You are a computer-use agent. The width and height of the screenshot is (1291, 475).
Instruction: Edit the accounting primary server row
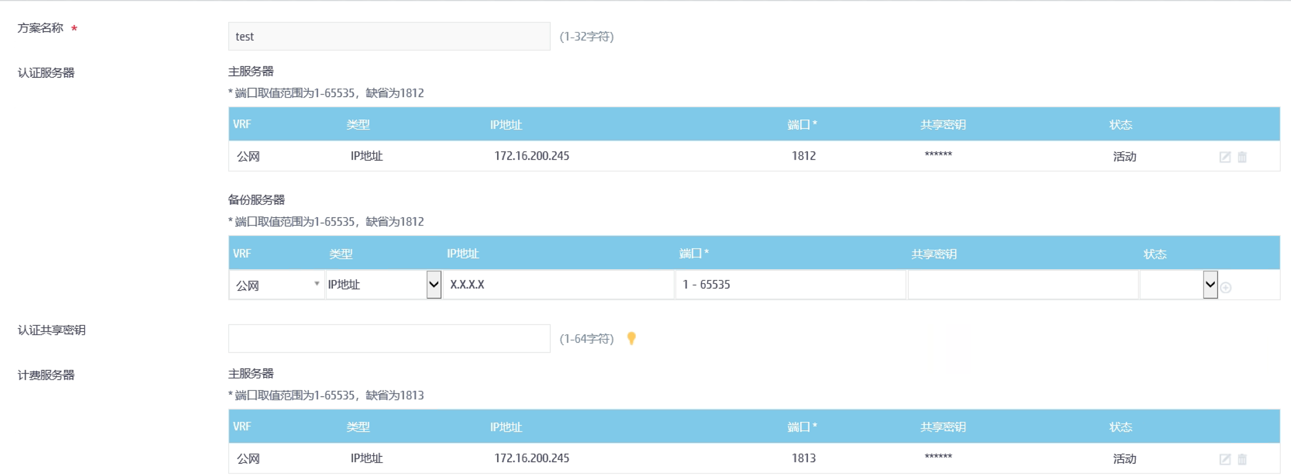click(1224, 459)
